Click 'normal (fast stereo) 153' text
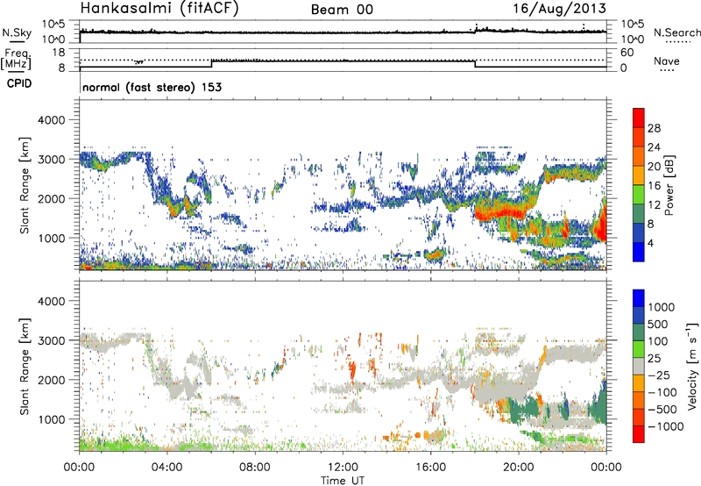This screenshot has height=486, width=701. [152, 87]
